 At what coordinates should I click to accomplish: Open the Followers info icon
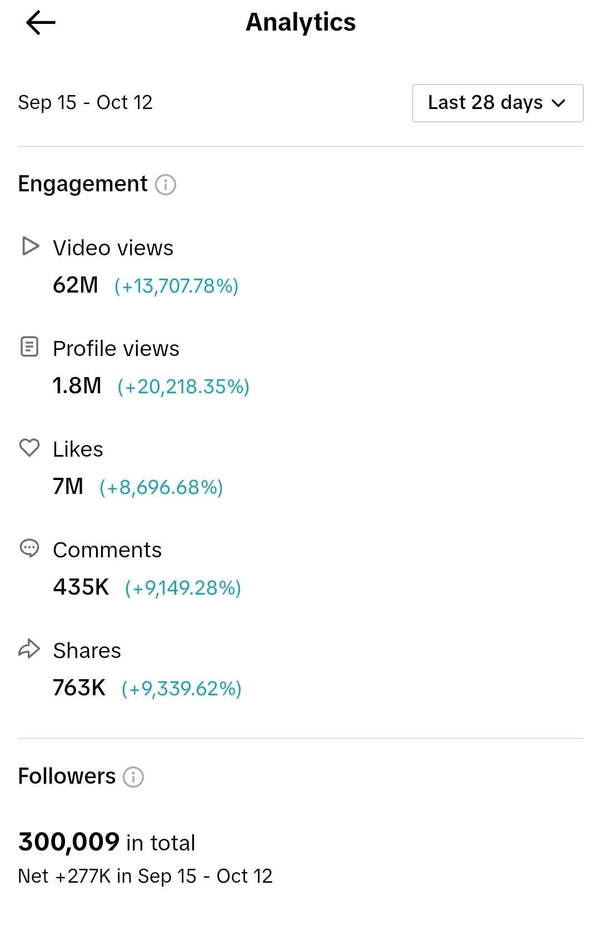133,776
